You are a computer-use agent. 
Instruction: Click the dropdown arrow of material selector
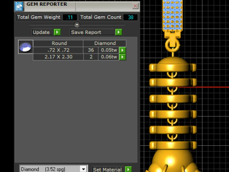[x=83, y=169]
